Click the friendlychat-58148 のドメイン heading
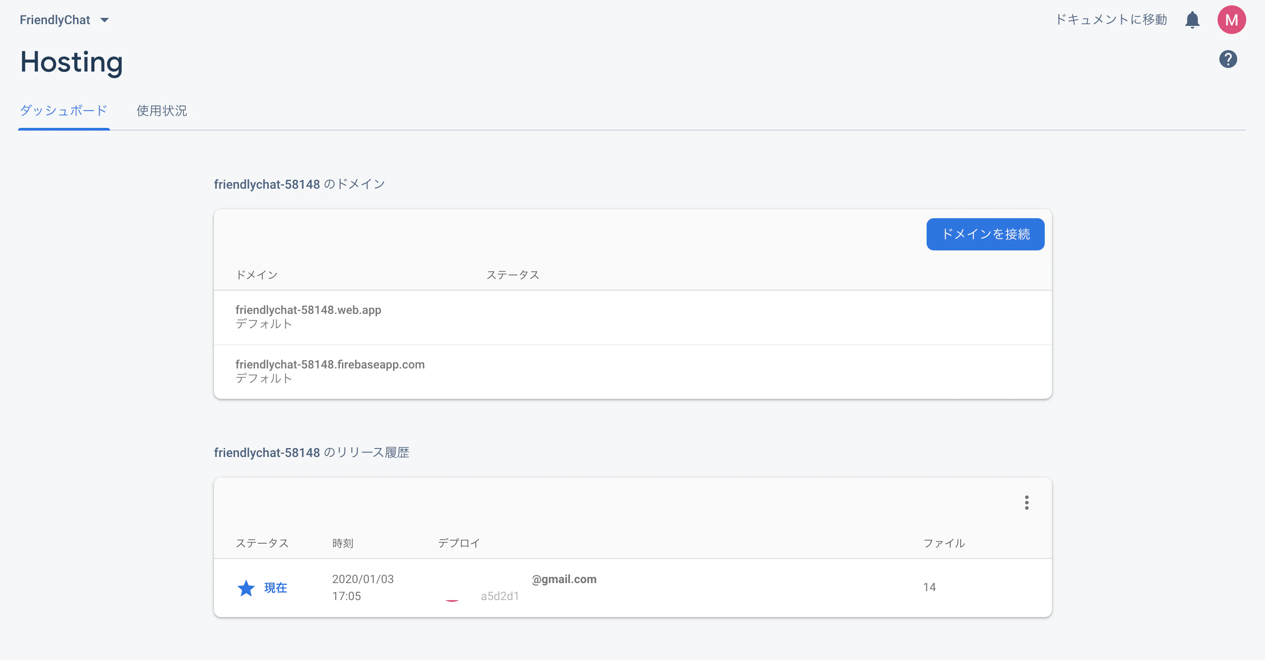 (299, 184)
